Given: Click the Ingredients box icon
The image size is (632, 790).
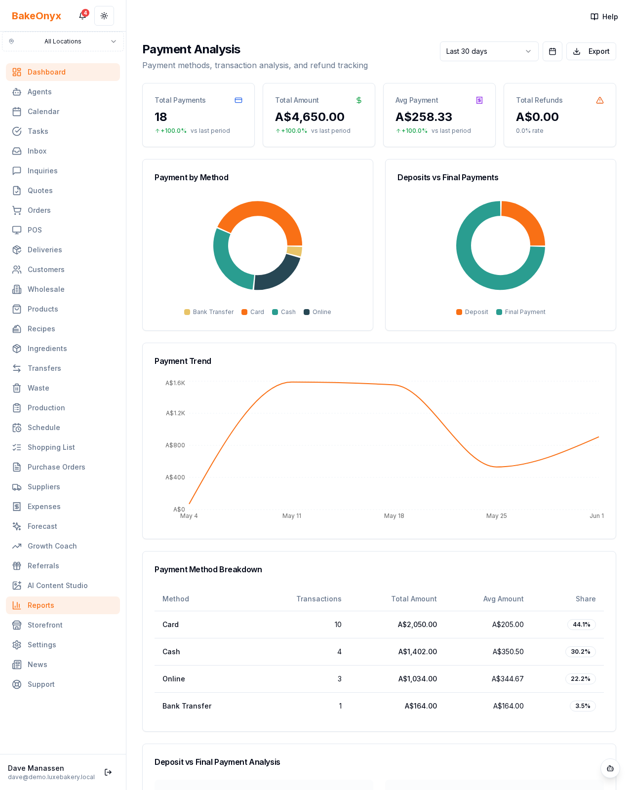Looking at the screenshot, I should [x=17, y=349].
